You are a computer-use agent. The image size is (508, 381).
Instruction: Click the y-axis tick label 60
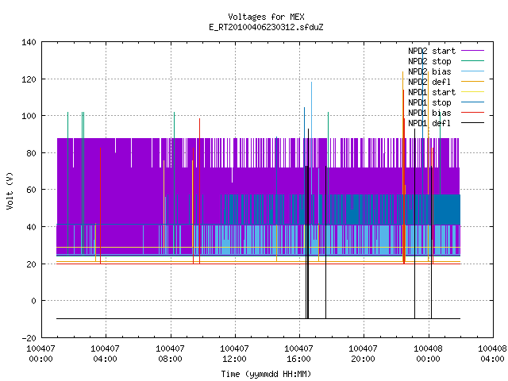(x=31, y=190)
